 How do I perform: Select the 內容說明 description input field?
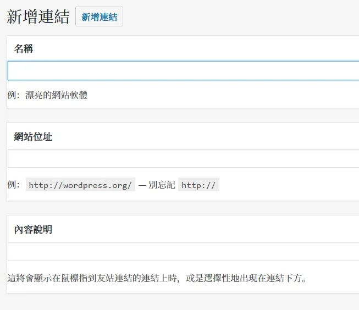183,252
